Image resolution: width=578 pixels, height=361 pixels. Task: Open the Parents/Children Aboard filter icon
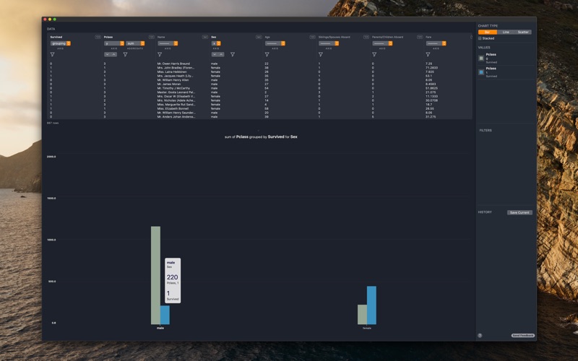pos(374,55)
